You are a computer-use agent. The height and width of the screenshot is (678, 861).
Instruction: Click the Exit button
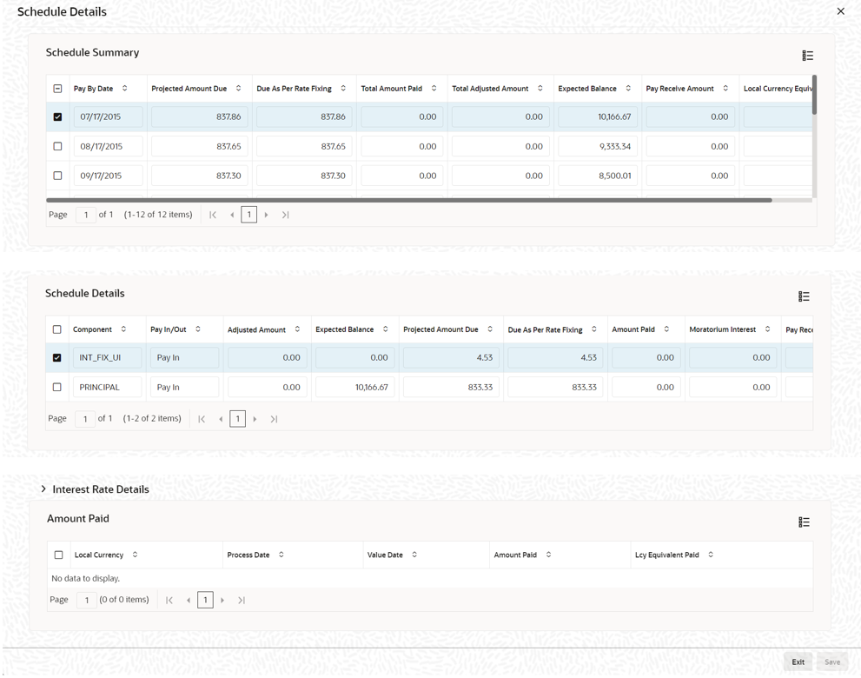pos(798,662)
